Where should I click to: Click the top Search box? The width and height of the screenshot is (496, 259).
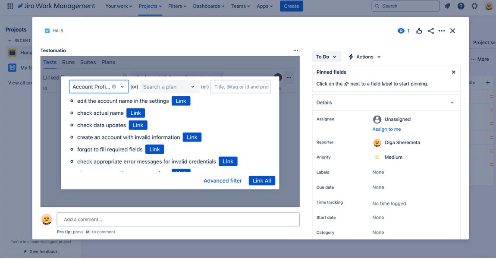point(405,6)
